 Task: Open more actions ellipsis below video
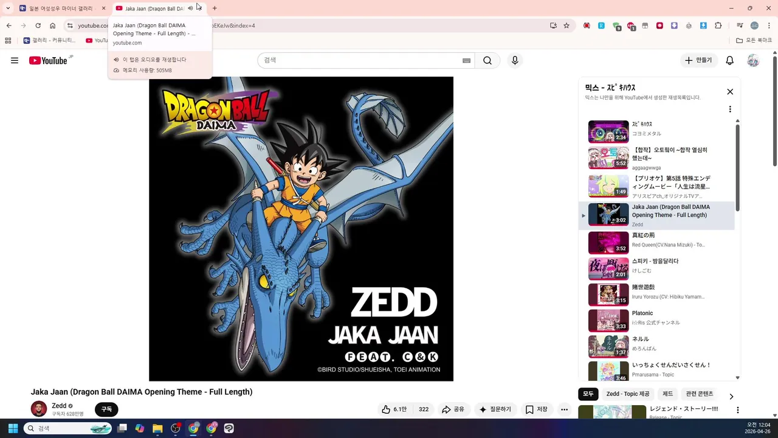564,409
